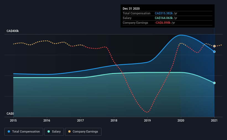227x140 pixels.
Task: Click the CA$0 y-axis label
Action: pyautogui.click(x=10, y=114)
